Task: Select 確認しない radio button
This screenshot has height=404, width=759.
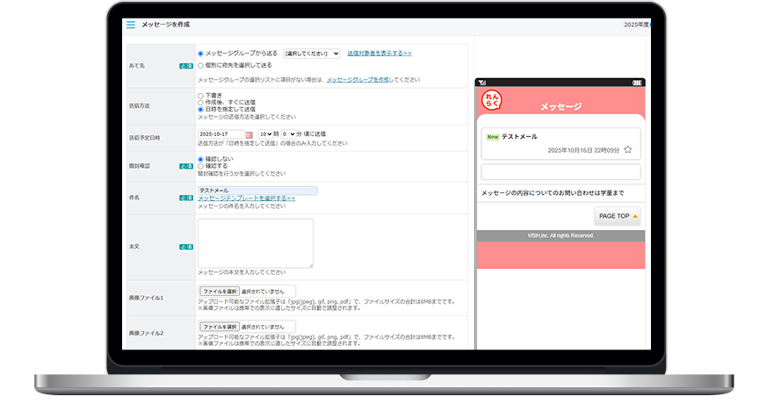Action: 200,159
